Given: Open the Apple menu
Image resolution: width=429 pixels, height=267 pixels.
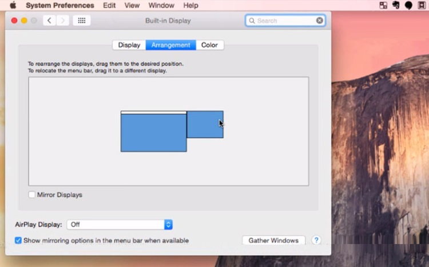Looking at the screenshot, I should point(13,5).
